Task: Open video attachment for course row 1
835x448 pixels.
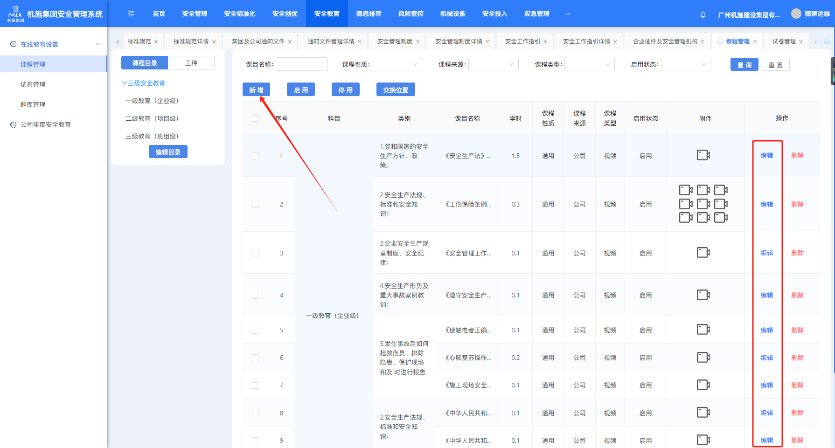Action: [x=703, y=155]
